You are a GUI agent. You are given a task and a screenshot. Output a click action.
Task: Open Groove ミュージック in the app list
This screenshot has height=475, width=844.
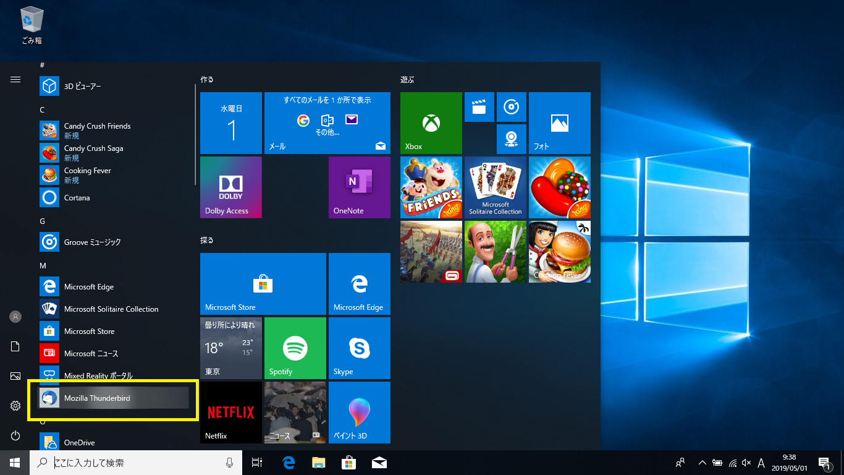pyautogui.click(x=115, y=242)
